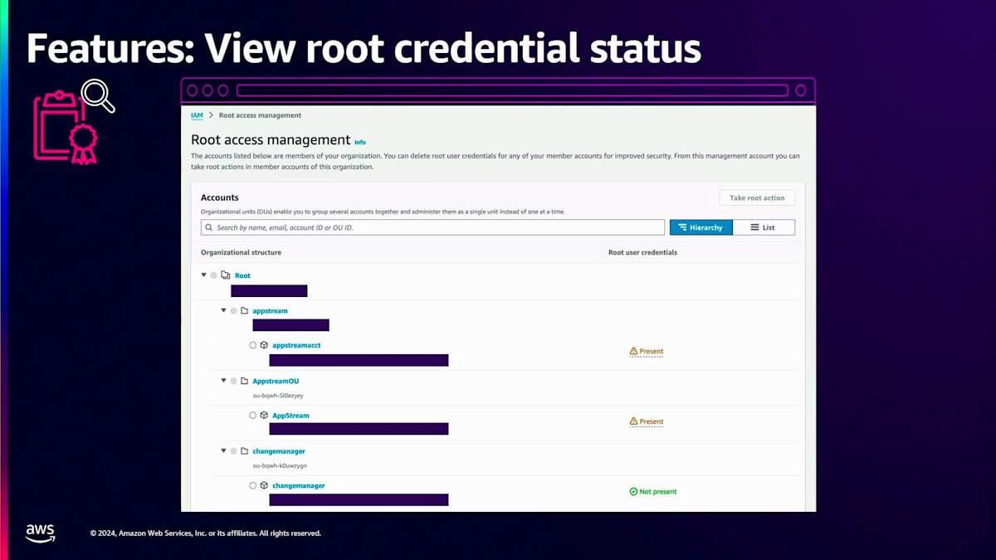Collapse the Root node

pyautogui.click(x=204, y=275)
